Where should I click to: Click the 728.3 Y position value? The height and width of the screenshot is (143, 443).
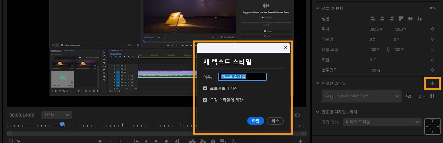[x=400, y=29]
